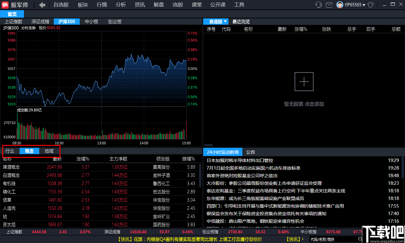The width and height of the screenshot is (405, 243).
Task: Open customer service via headset icon
Action: 319,5
